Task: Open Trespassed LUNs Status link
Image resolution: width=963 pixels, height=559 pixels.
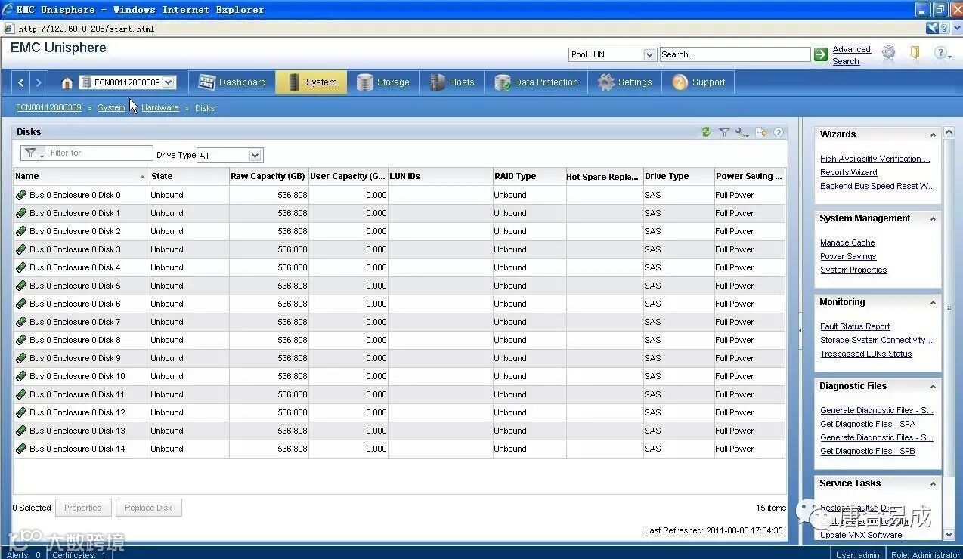Action: click(866, 354)
